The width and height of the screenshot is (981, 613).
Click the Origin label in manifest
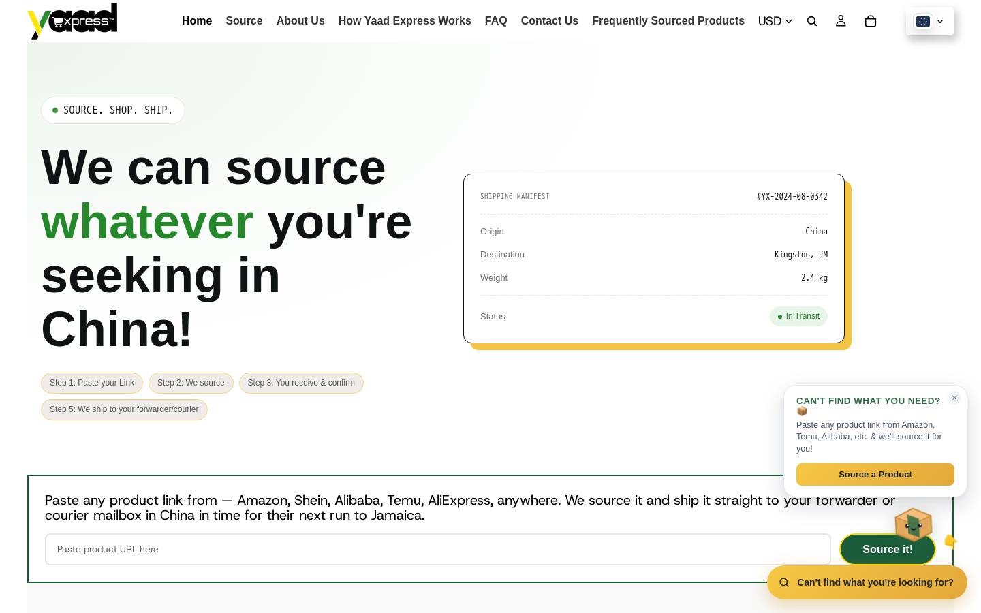pyautogui.click(x=492, y=232)
